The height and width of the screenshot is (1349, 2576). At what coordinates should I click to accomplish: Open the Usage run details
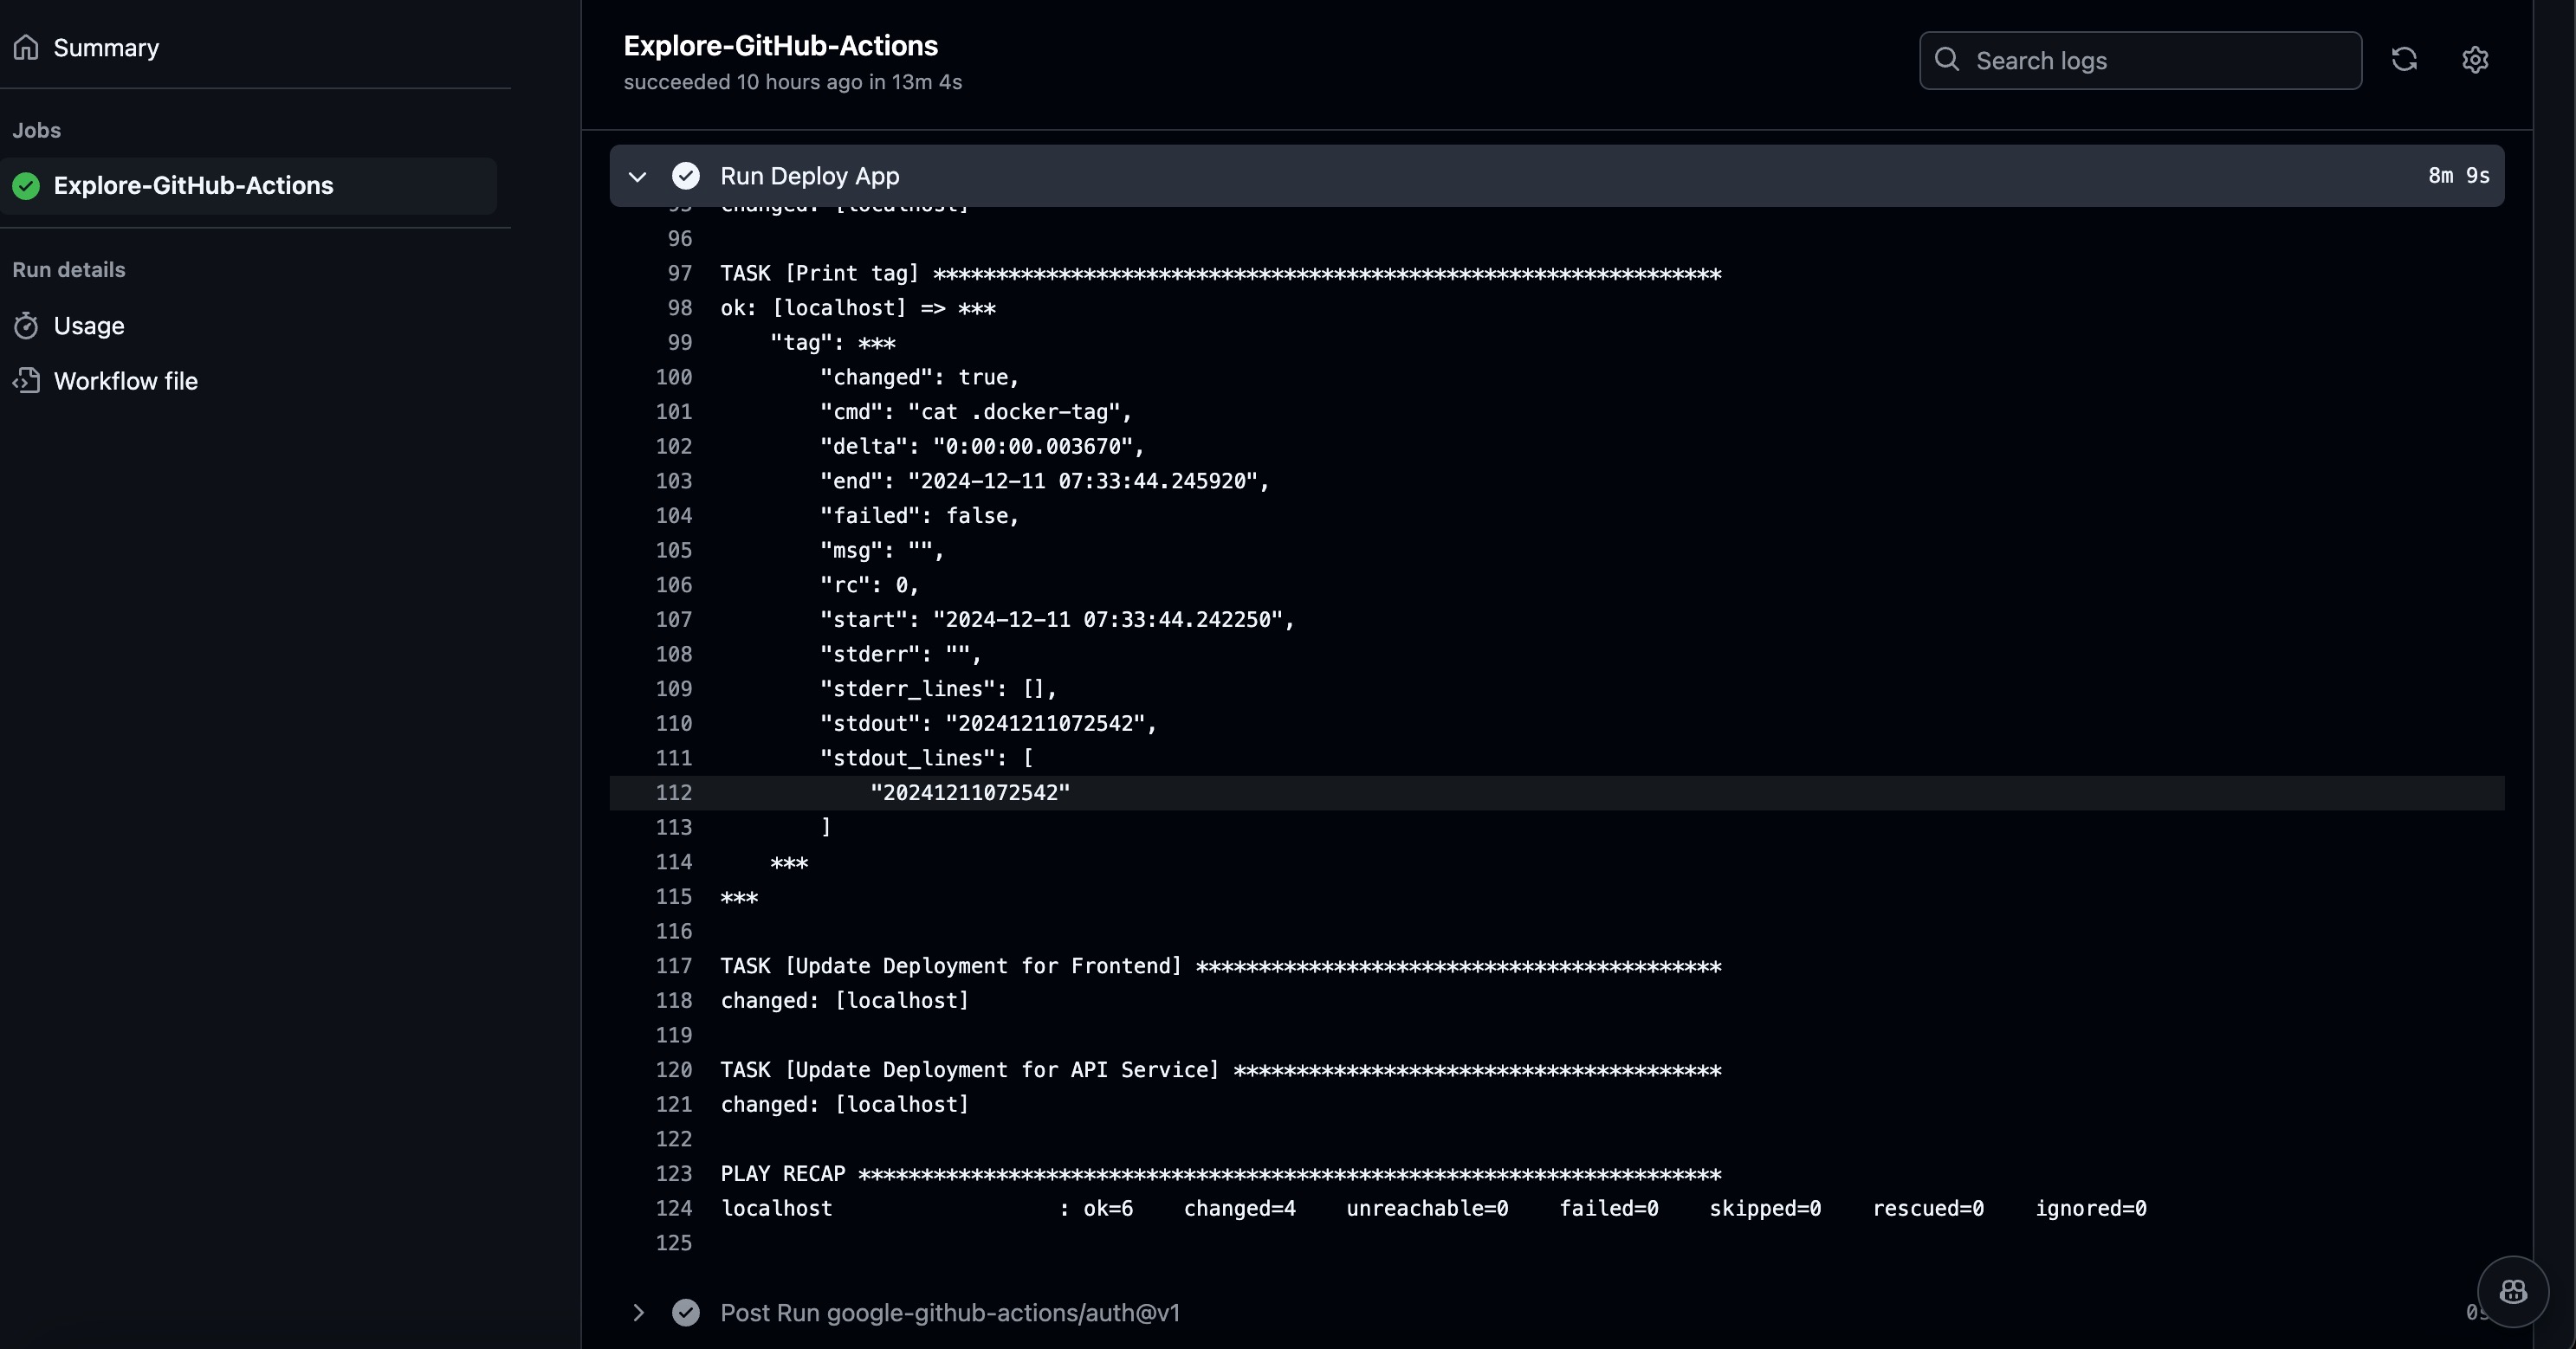[88, 326]
